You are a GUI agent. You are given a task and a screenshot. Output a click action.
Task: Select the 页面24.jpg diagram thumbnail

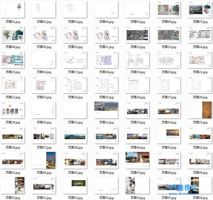pyautogui.click(x=75, y=85)
